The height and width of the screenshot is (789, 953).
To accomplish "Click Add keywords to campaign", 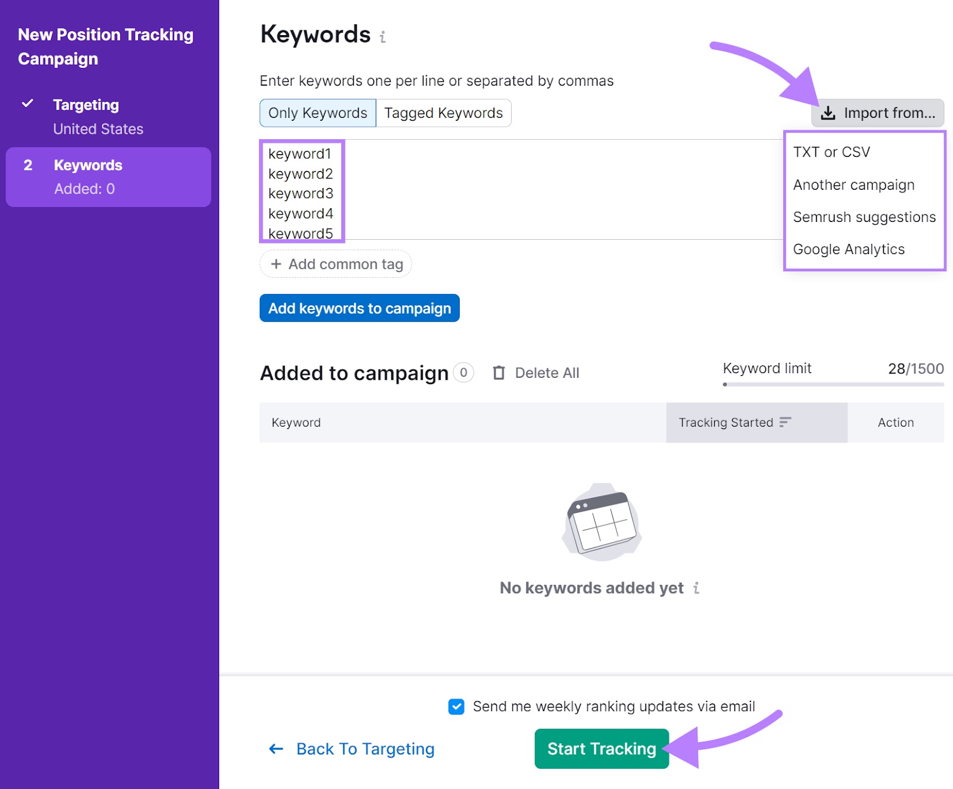I will click(x=359, y=308).
